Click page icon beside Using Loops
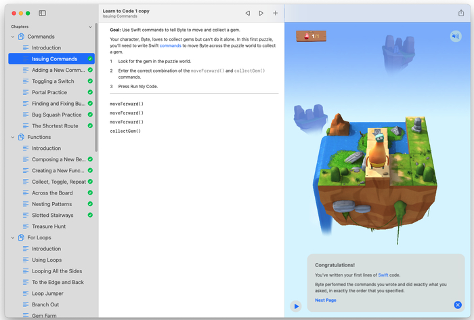The image size is (474, 320). click(x=26, y=260)
